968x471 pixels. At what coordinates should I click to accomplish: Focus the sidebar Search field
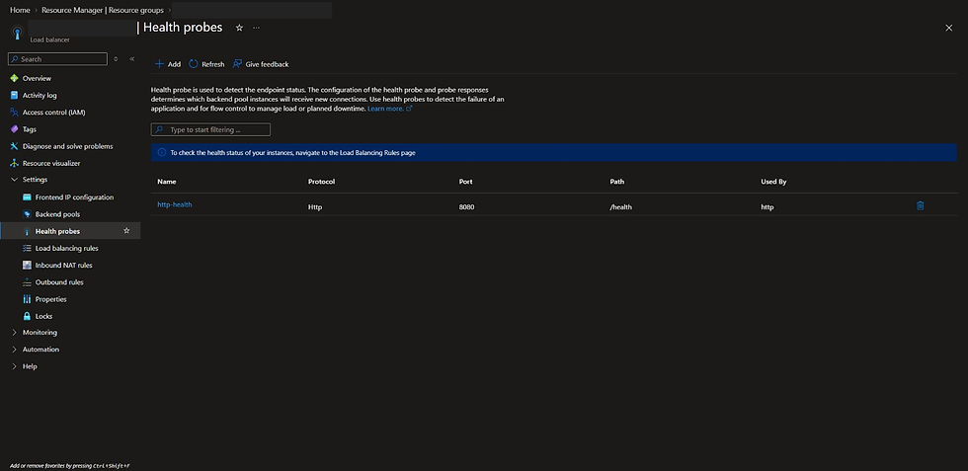pos(57,58)
